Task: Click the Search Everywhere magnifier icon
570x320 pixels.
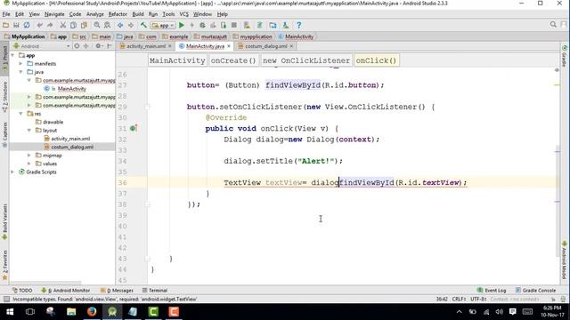Action: [553, 25]
